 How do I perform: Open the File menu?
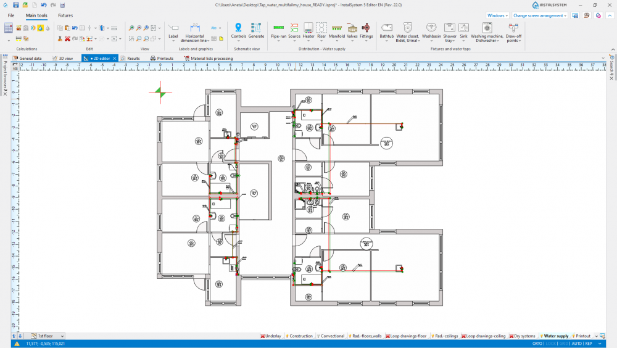tap(11, 15)
